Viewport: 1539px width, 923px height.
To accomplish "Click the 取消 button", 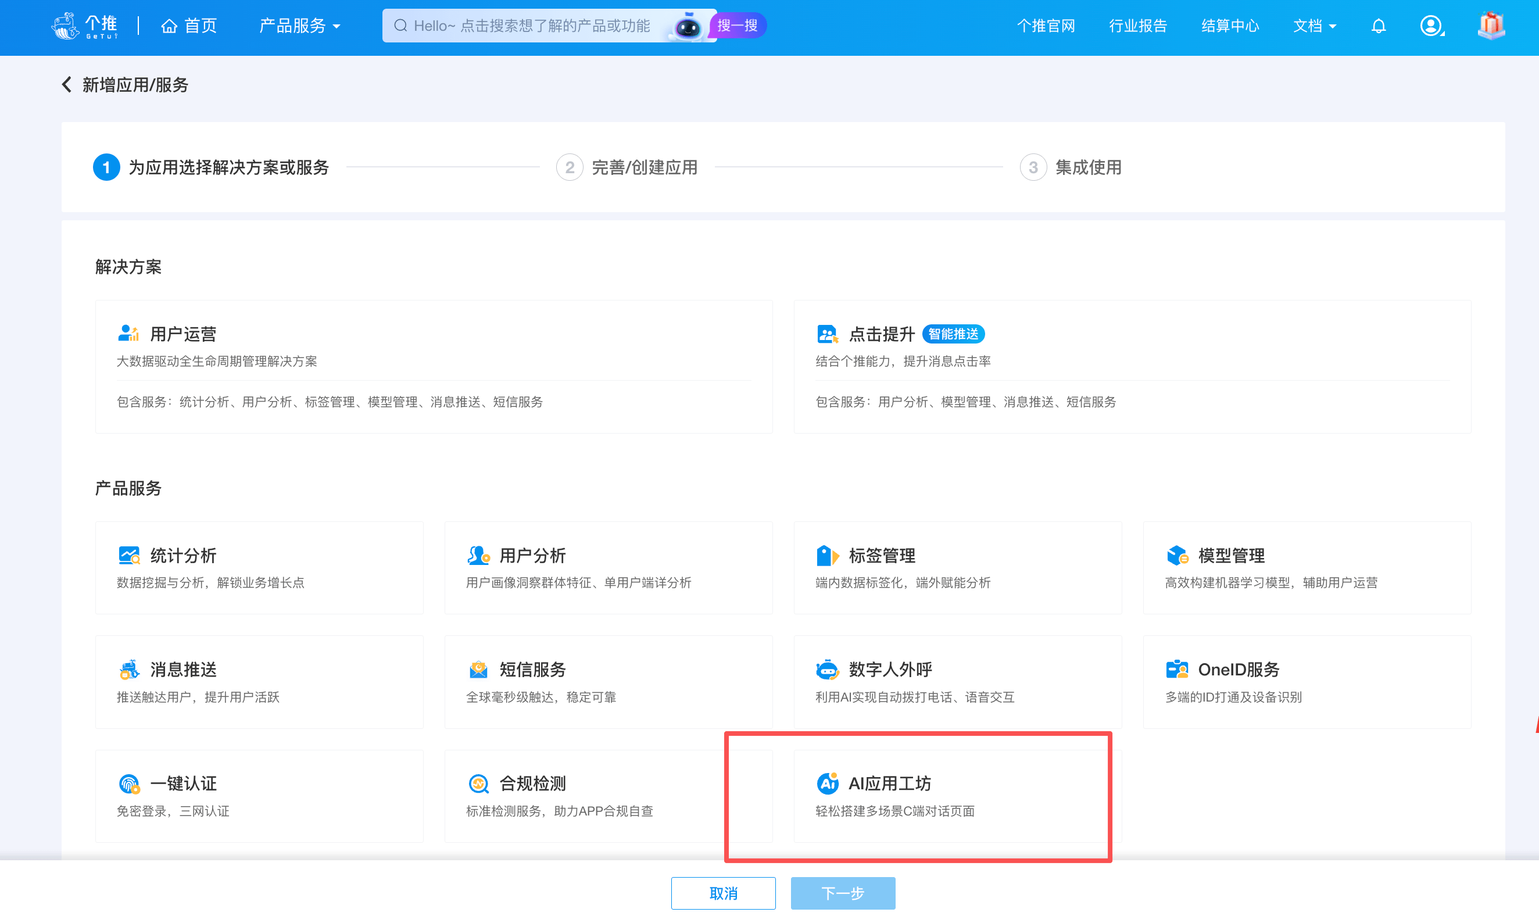I will [722, 893].
